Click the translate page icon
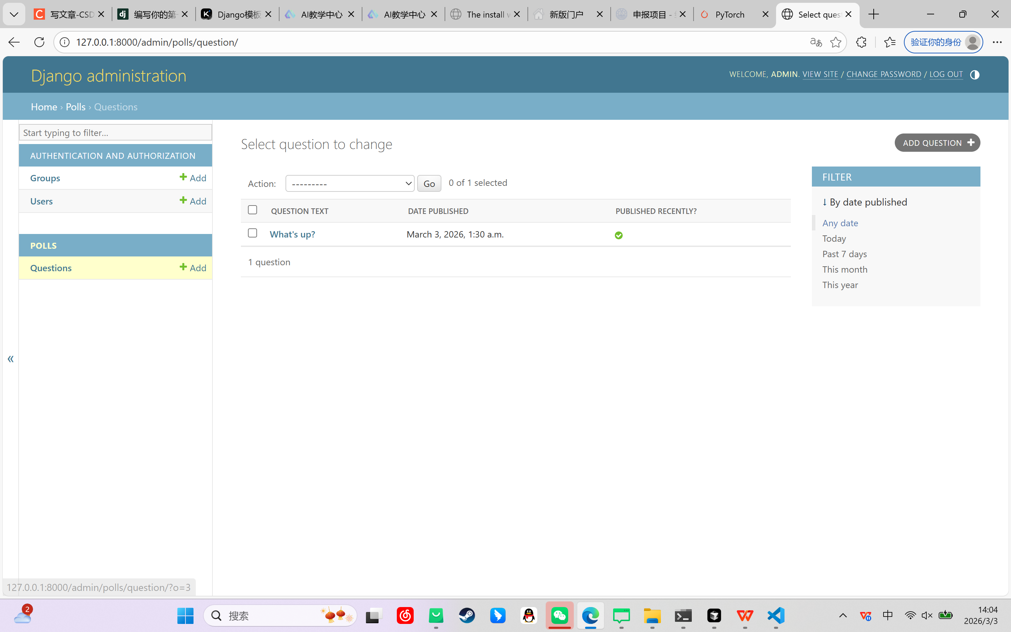The image size is (1011, 632). pyautogui.click(x=815, y=42)
